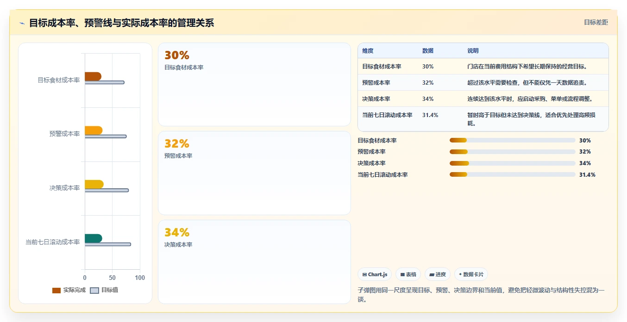
Task: Click the x-axis value 100 in chart
Action: pyautogui.click(x=140, y=278)
